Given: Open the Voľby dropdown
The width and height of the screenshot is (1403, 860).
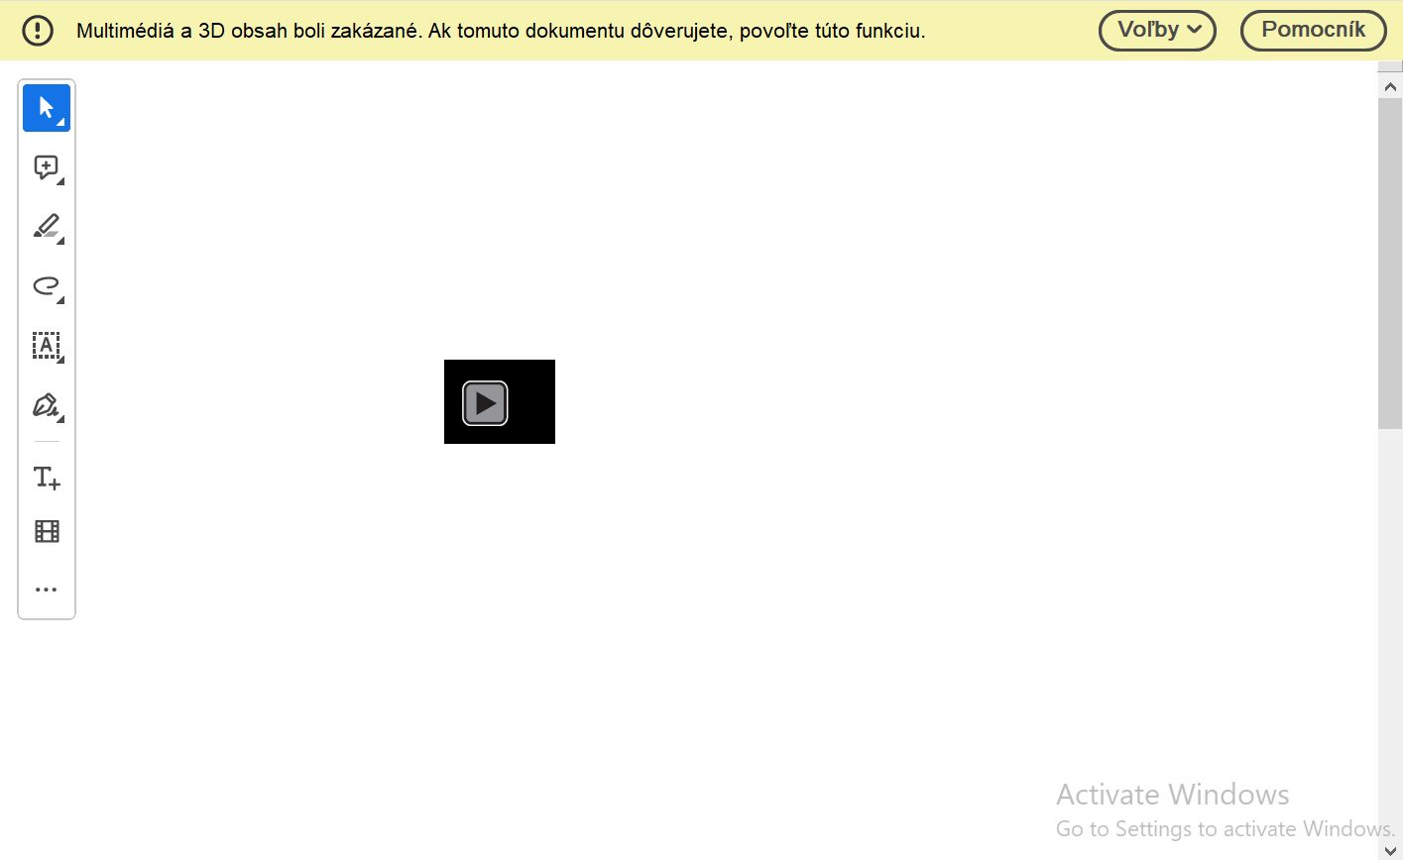Looking at the screenshot, I should point(1156,31).
